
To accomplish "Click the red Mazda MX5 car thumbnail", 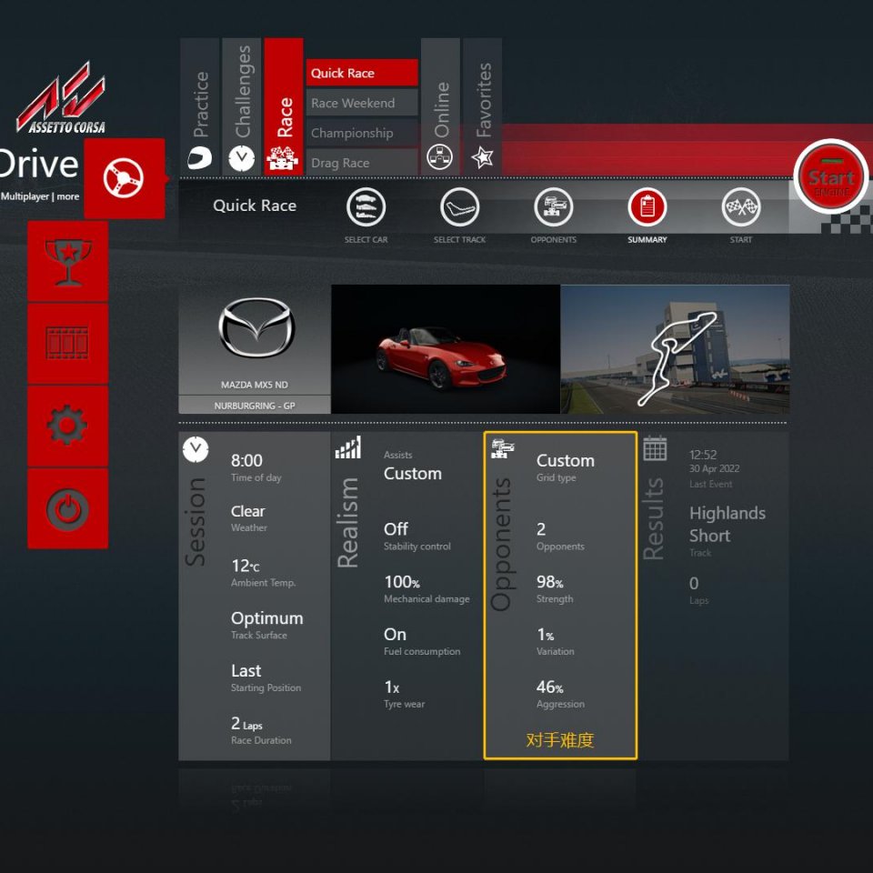I will point(446,349).
